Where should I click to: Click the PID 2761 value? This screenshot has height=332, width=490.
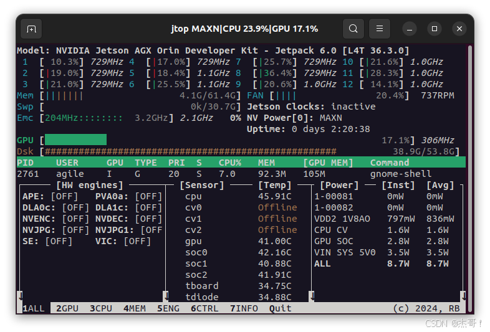pyautogui.click(x=28, y=174)
